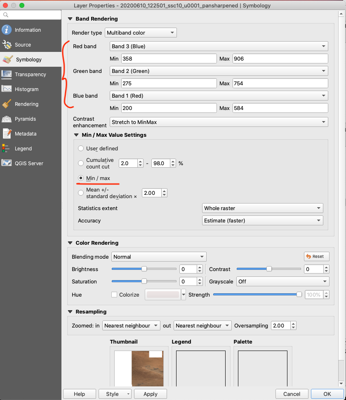Click the Help button
The image size is (346, 400).
80,394
